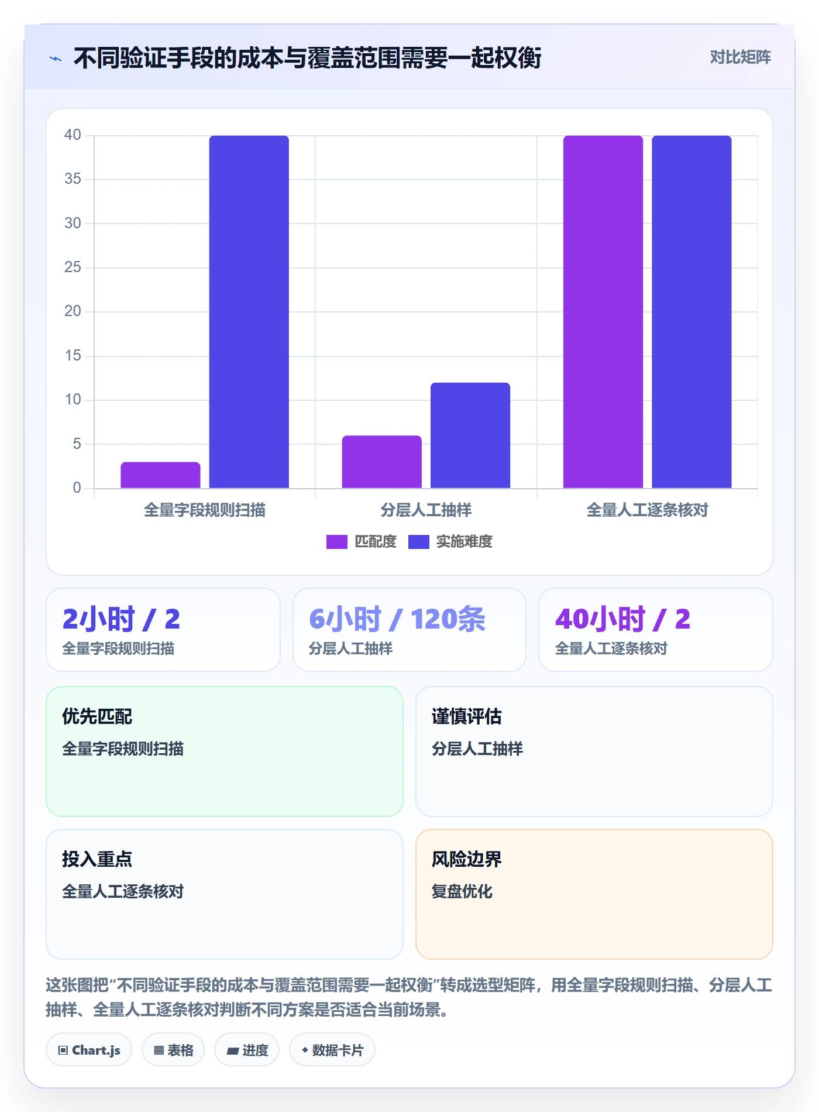This screenshot has height=1112, width=819.
Task: Click the 实施难度 legend label
Action: [x=464, y=542]
